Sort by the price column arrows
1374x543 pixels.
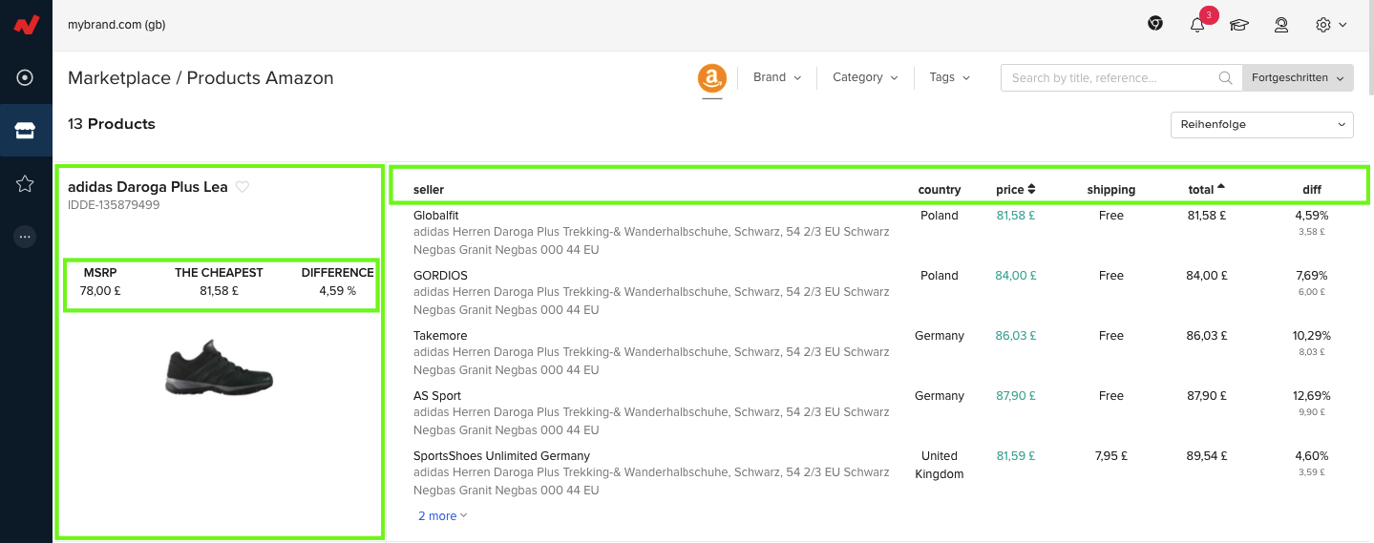[x=1031, y=189]
